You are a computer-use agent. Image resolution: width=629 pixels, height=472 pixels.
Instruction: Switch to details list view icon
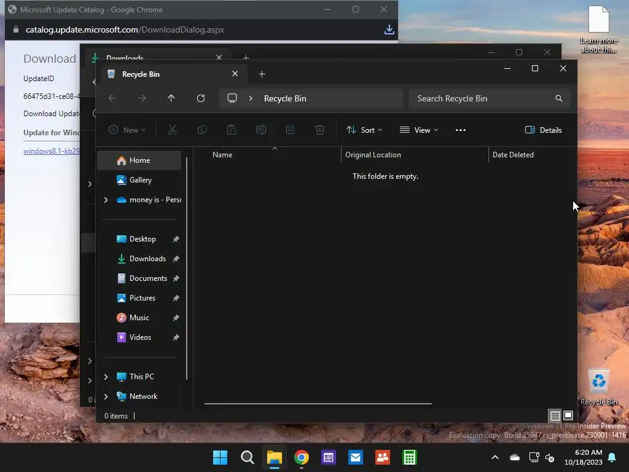coord(555,415)
